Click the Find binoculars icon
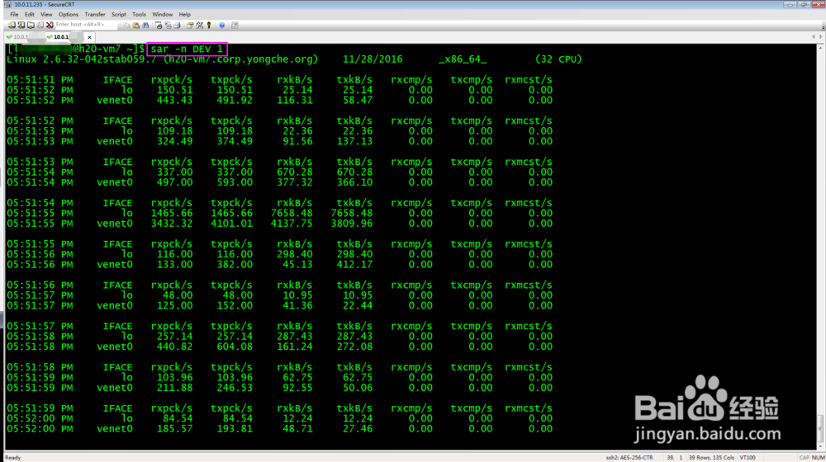Image resolution: width=826 pixels, height=462 pixels. 145,26
